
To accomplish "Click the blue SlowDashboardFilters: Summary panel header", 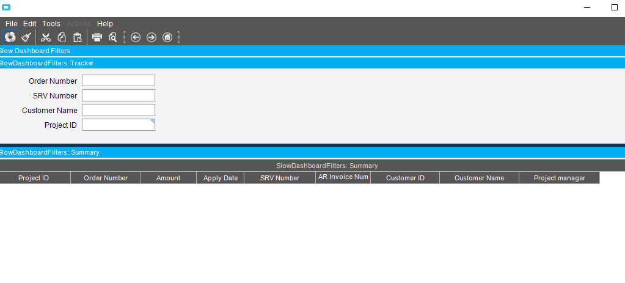I will click(x=313, y=152).
